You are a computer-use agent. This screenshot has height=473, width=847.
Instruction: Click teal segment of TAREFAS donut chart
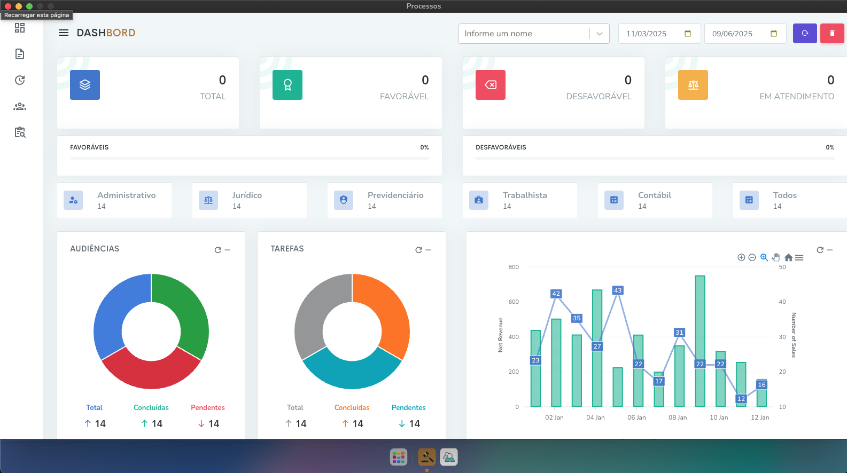352,374
